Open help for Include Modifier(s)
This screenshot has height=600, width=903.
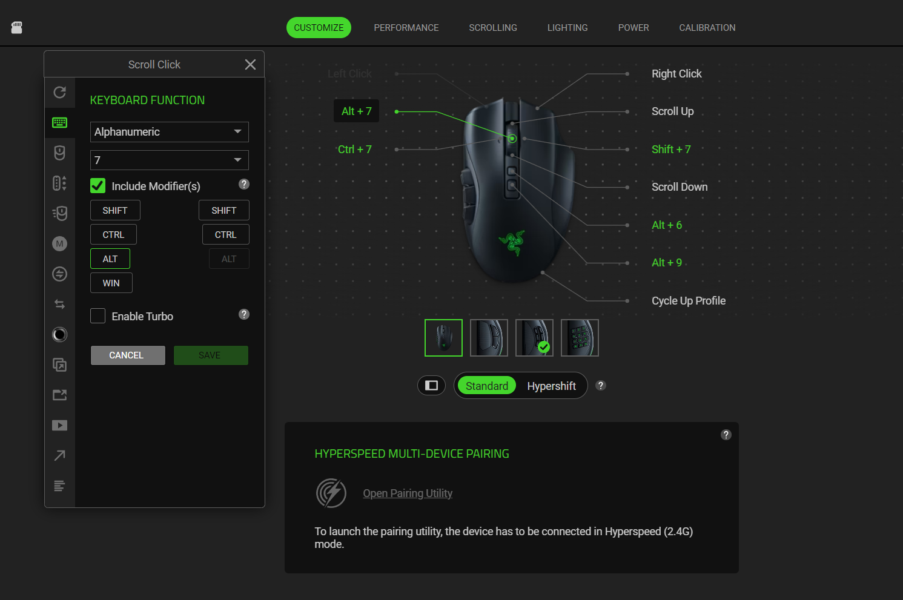tap(244, 184)
